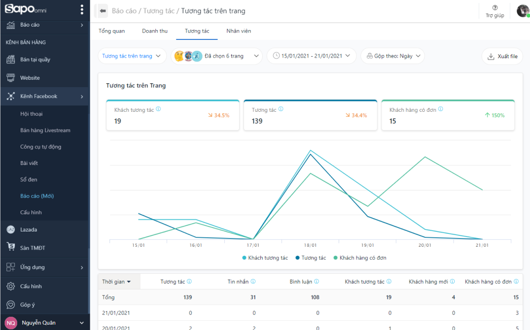Open the date range 15/01/2021 - 21/01/2021 picker
The height and width of the screenshot is (330, 530).
(312, 56)
